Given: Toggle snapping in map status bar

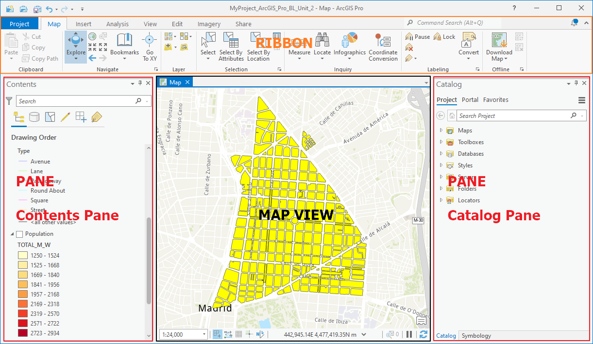Looking at the screenshot, I should click(217, 334).
